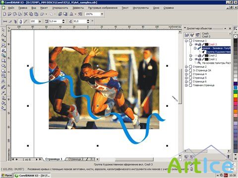Image resolution: width=238 pixels, height=178 pixels.
Task: Open the Эффекты menu
Action: coord(78,8)
